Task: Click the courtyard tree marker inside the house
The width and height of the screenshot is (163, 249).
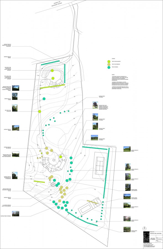Action: click(61, 157)
